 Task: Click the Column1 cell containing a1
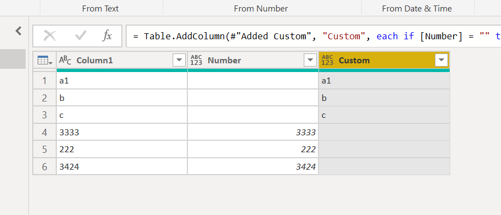click(122, 81)
